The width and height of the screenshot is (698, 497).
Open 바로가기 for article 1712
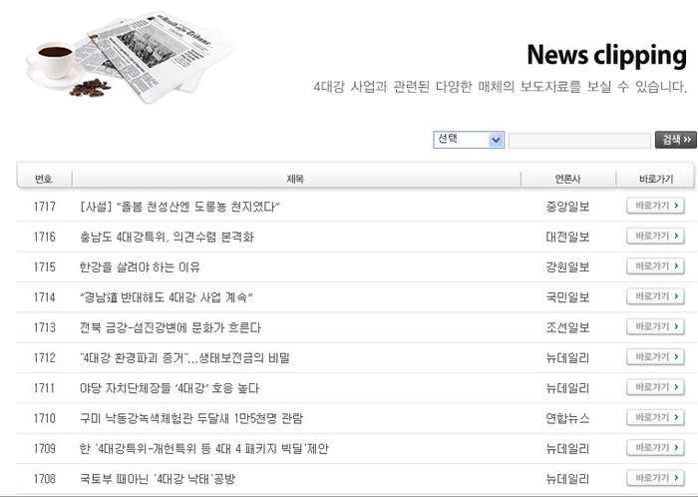[x=655, y=357]
